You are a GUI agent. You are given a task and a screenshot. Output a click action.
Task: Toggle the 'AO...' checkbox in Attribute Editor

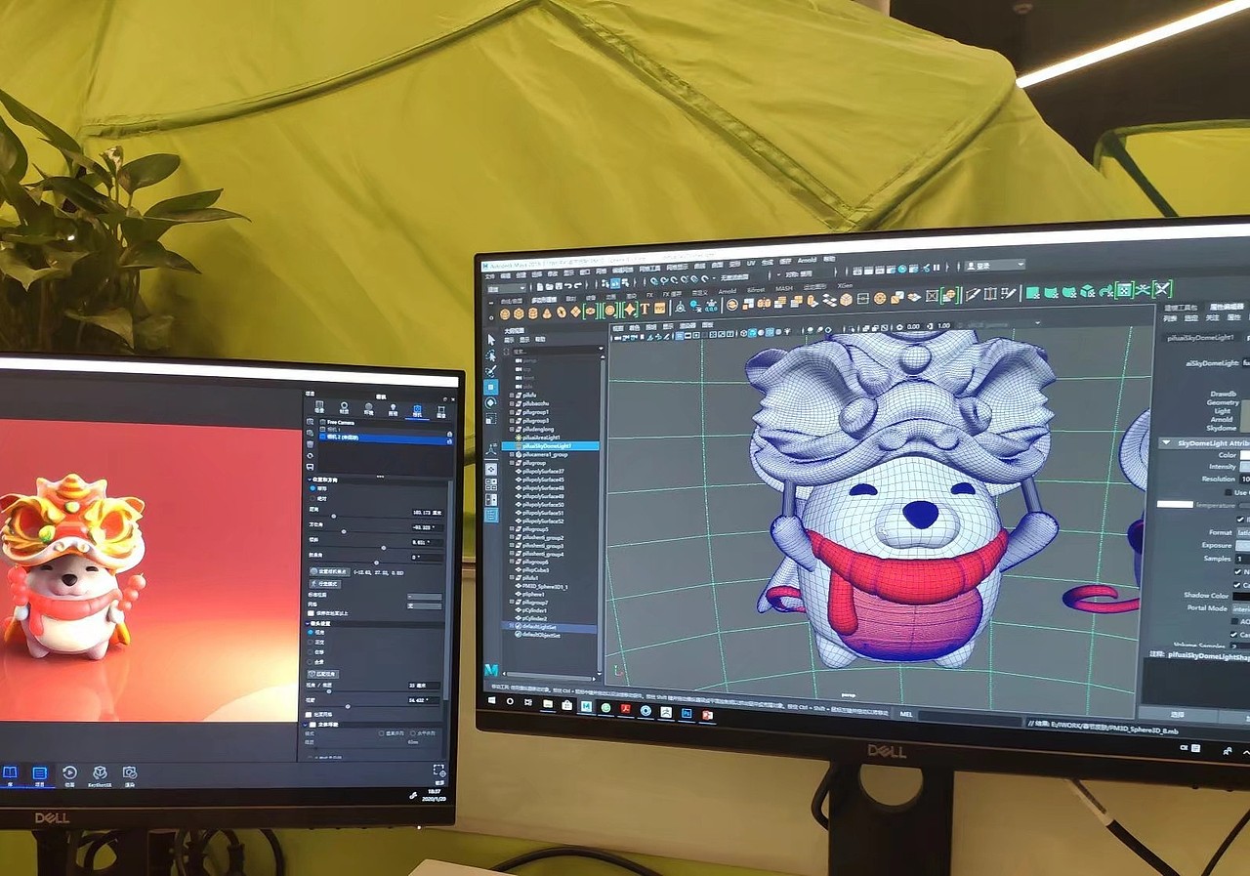[1234, 621]
